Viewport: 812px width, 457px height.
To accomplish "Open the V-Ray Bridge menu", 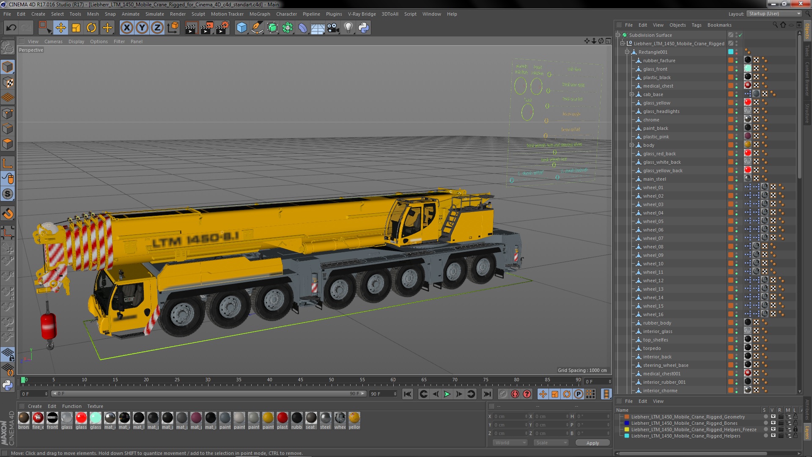I will 362,14.
